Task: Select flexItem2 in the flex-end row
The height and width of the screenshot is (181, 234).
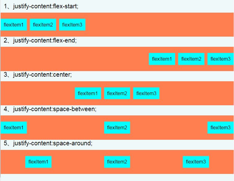Action: tap(191, 59)
